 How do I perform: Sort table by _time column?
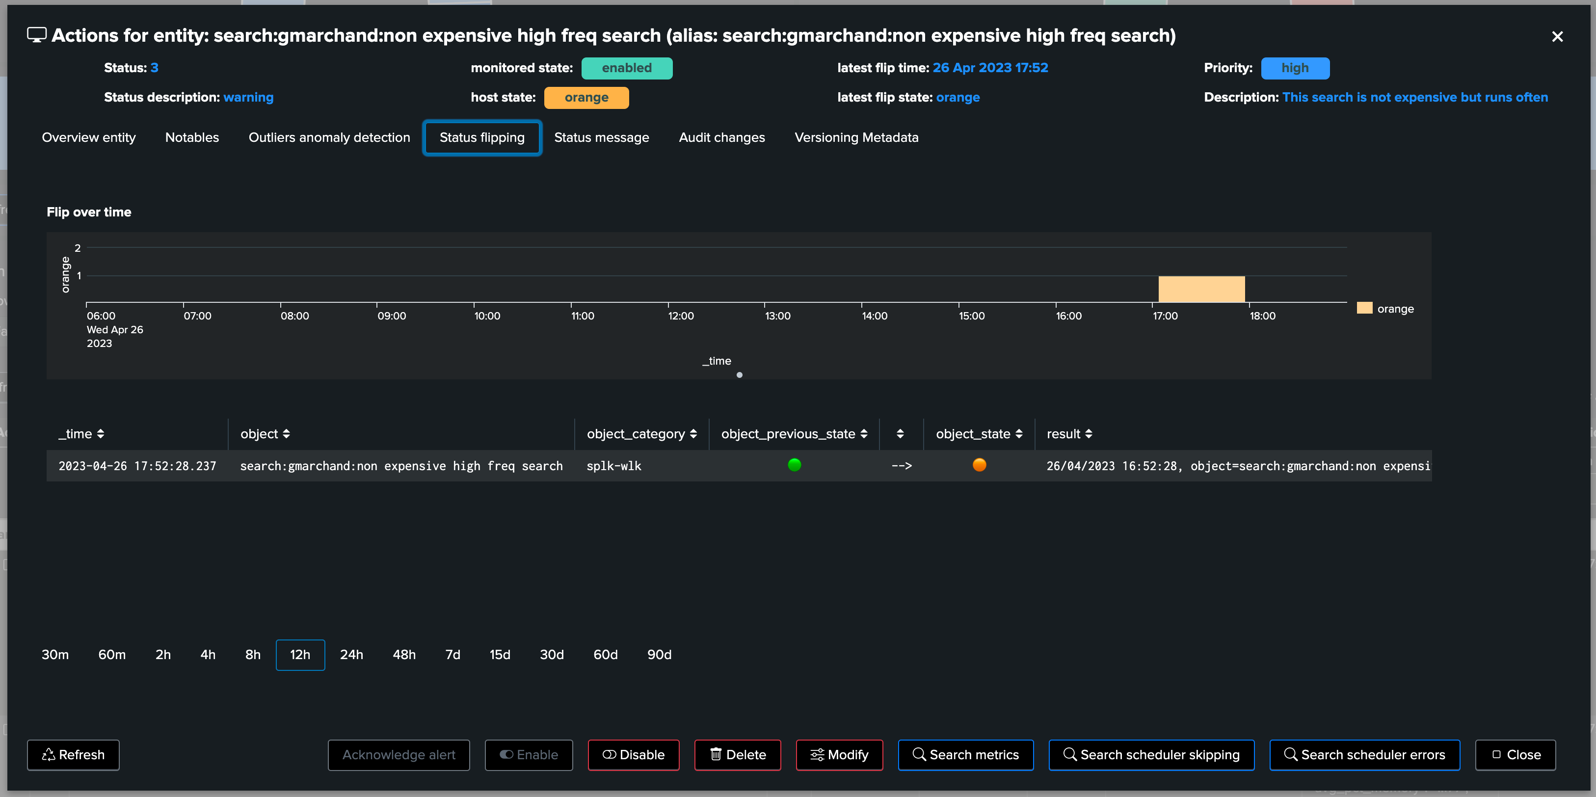pyautogui.click(x=81, y=434)
